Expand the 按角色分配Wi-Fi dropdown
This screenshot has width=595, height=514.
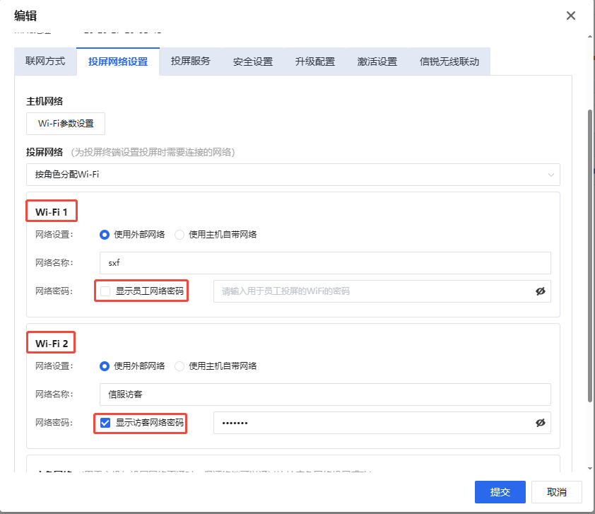(x=293, y=175)
